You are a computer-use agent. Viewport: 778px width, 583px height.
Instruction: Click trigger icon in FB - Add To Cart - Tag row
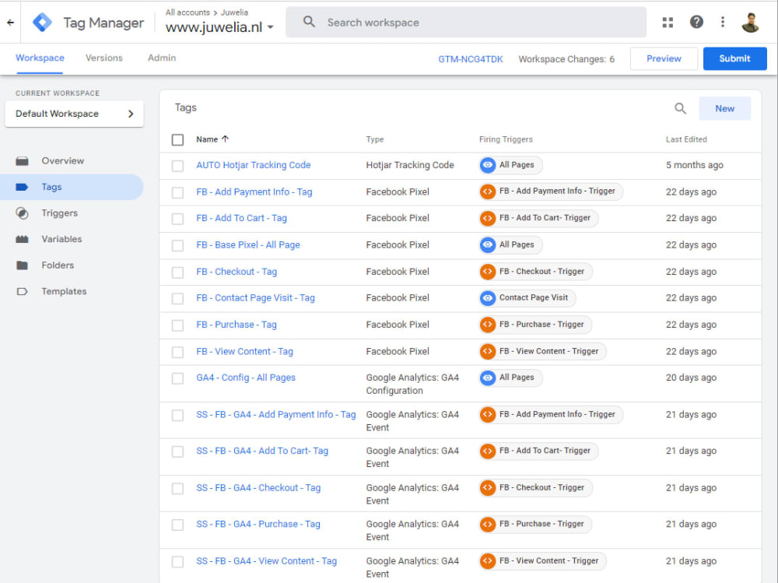pos(488,218)
